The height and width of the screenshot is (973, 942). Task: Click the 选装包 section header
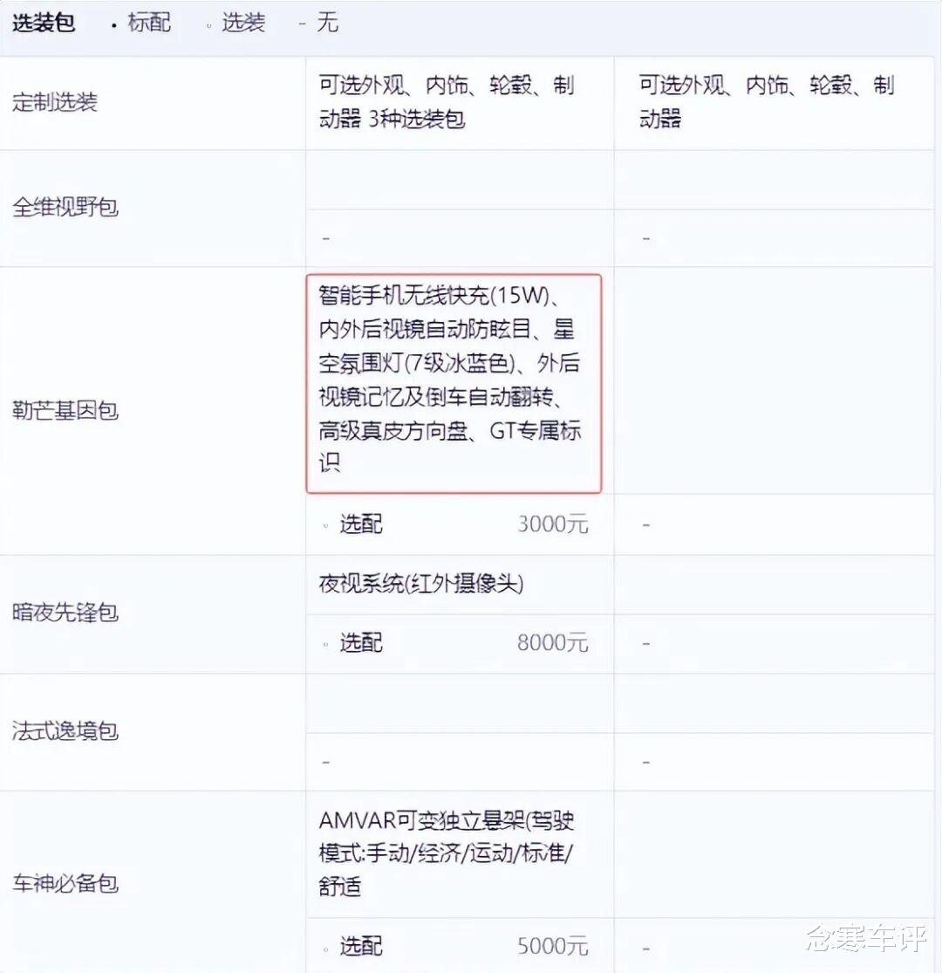click(44, 23)
